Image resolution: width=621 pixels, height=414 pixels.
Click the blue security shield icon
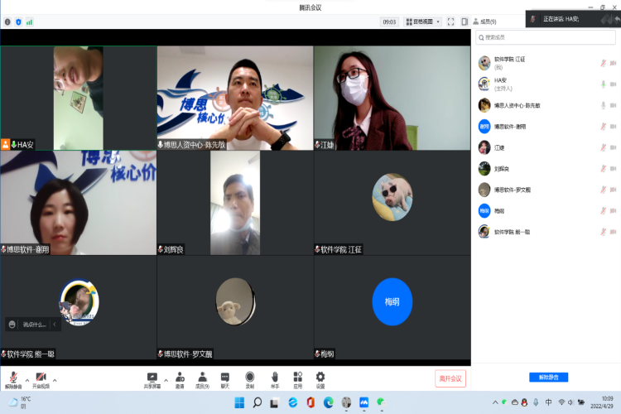[x=18, y=22]
